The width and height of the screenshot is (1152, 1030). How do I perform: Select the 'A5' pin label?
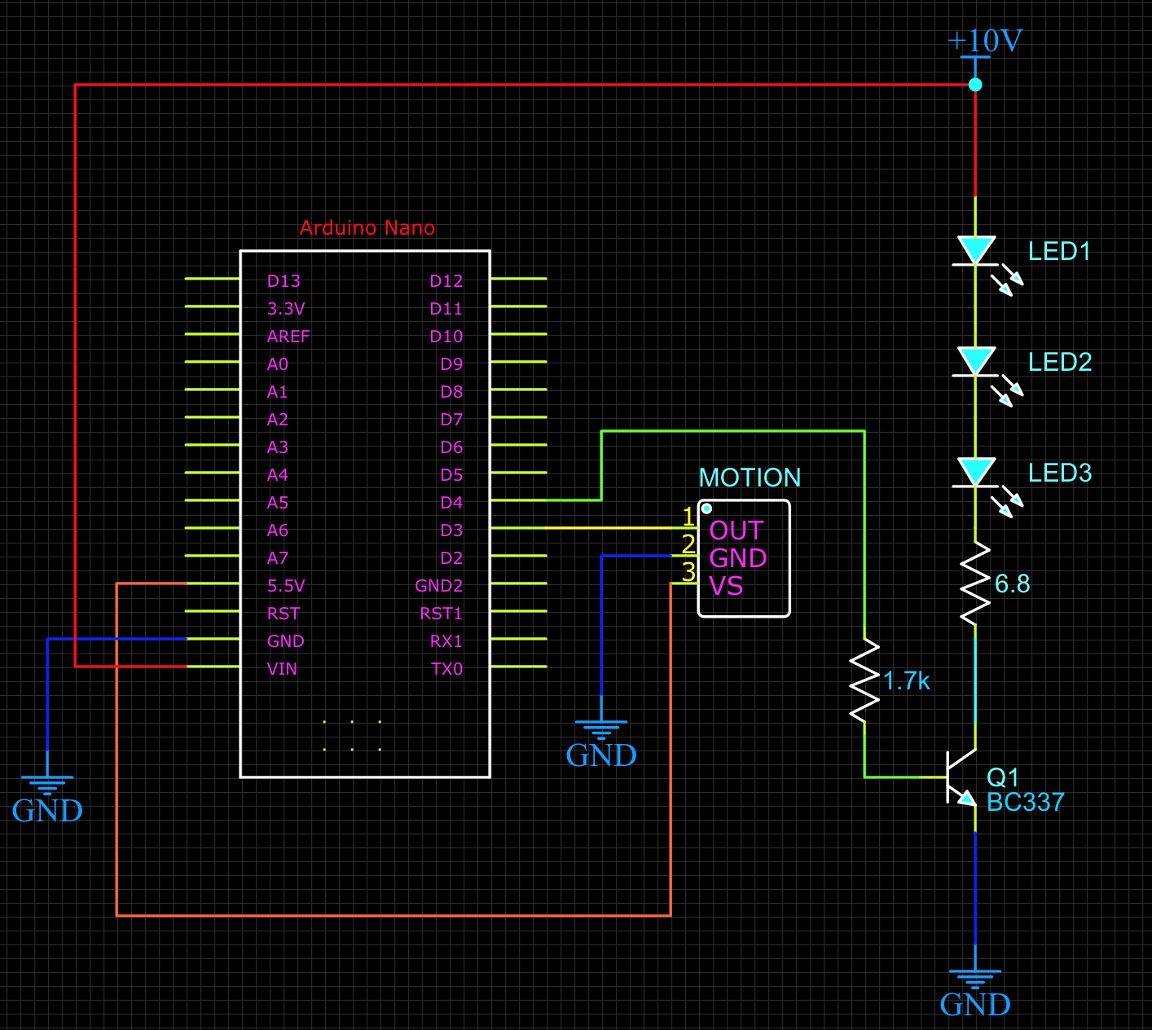(278, 503)
